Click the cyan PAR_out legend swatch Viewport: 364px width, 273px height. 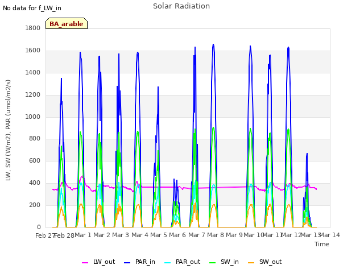[167, 263]
